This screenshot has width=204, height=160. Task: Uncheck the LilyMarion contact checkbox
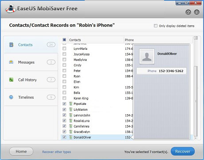tap(64, 109)
